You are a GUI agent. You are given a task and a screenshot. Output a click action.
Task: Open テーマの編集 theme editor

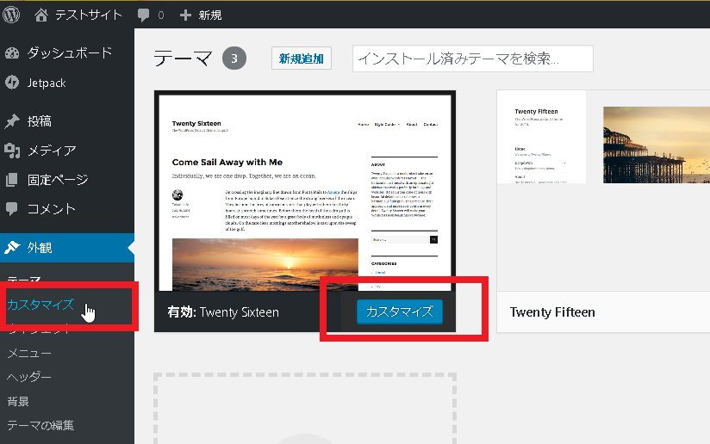(40, 425)
